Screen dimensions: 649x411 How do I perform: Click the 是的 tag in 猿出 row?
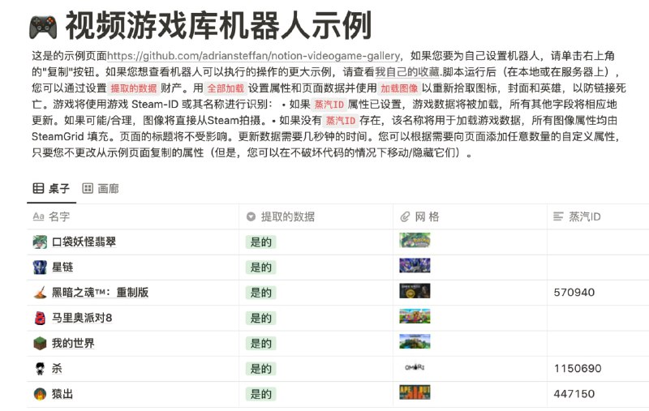[x=260, y=394]
